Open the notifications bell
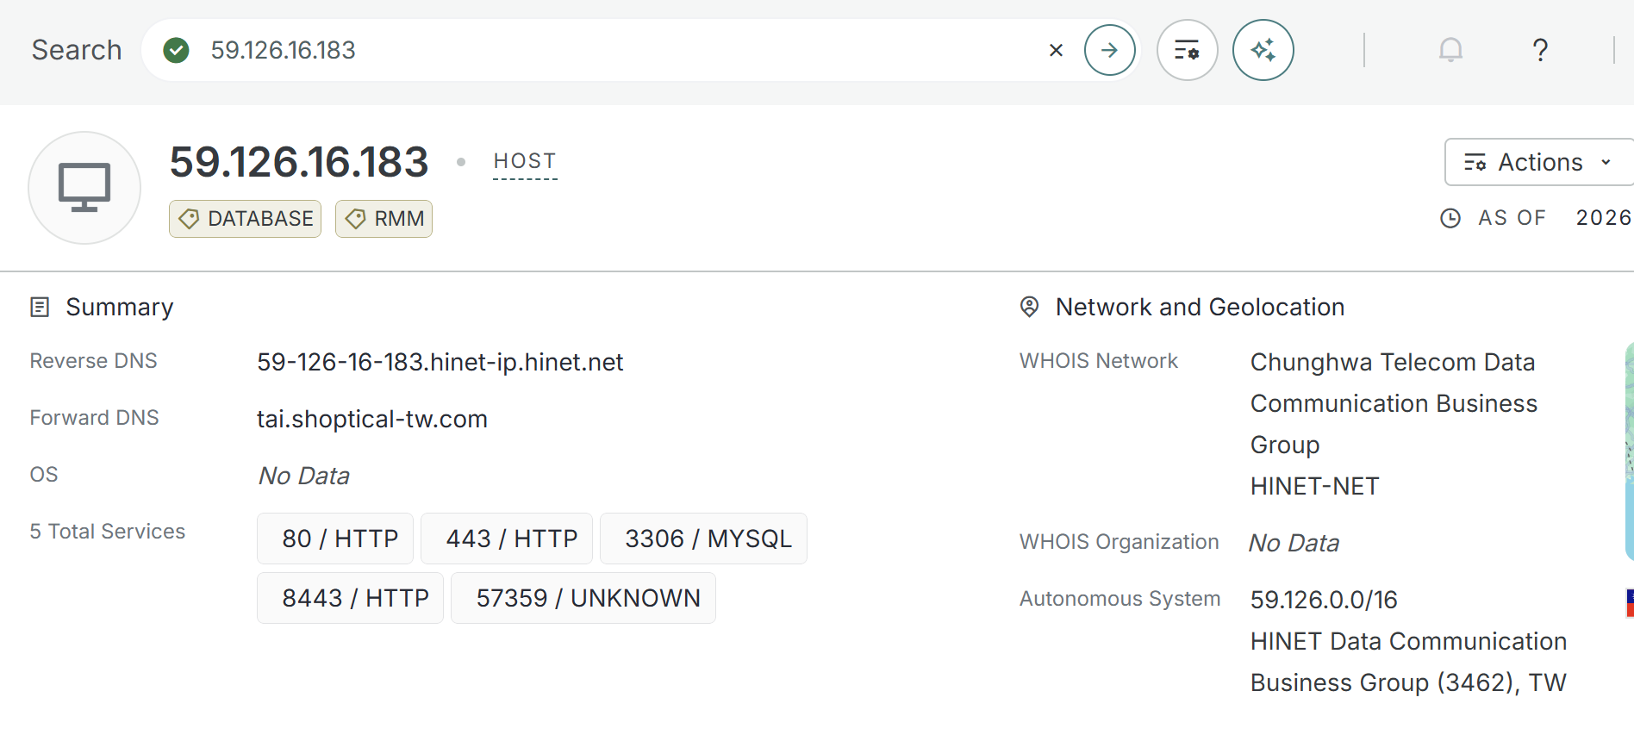 click(1450, 50)
